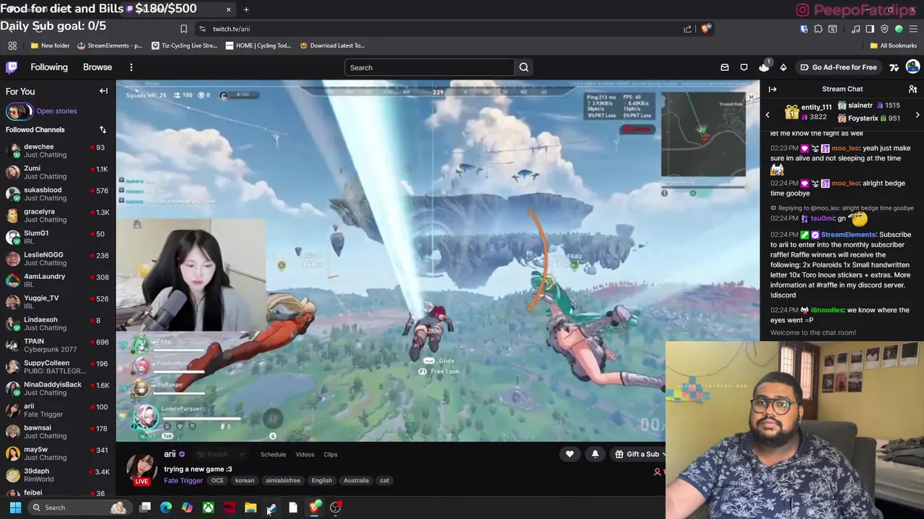The height and width of the screenshot is (519, 924).
Task: Click in the Twitch search field
Action: (x=430, y=68)
